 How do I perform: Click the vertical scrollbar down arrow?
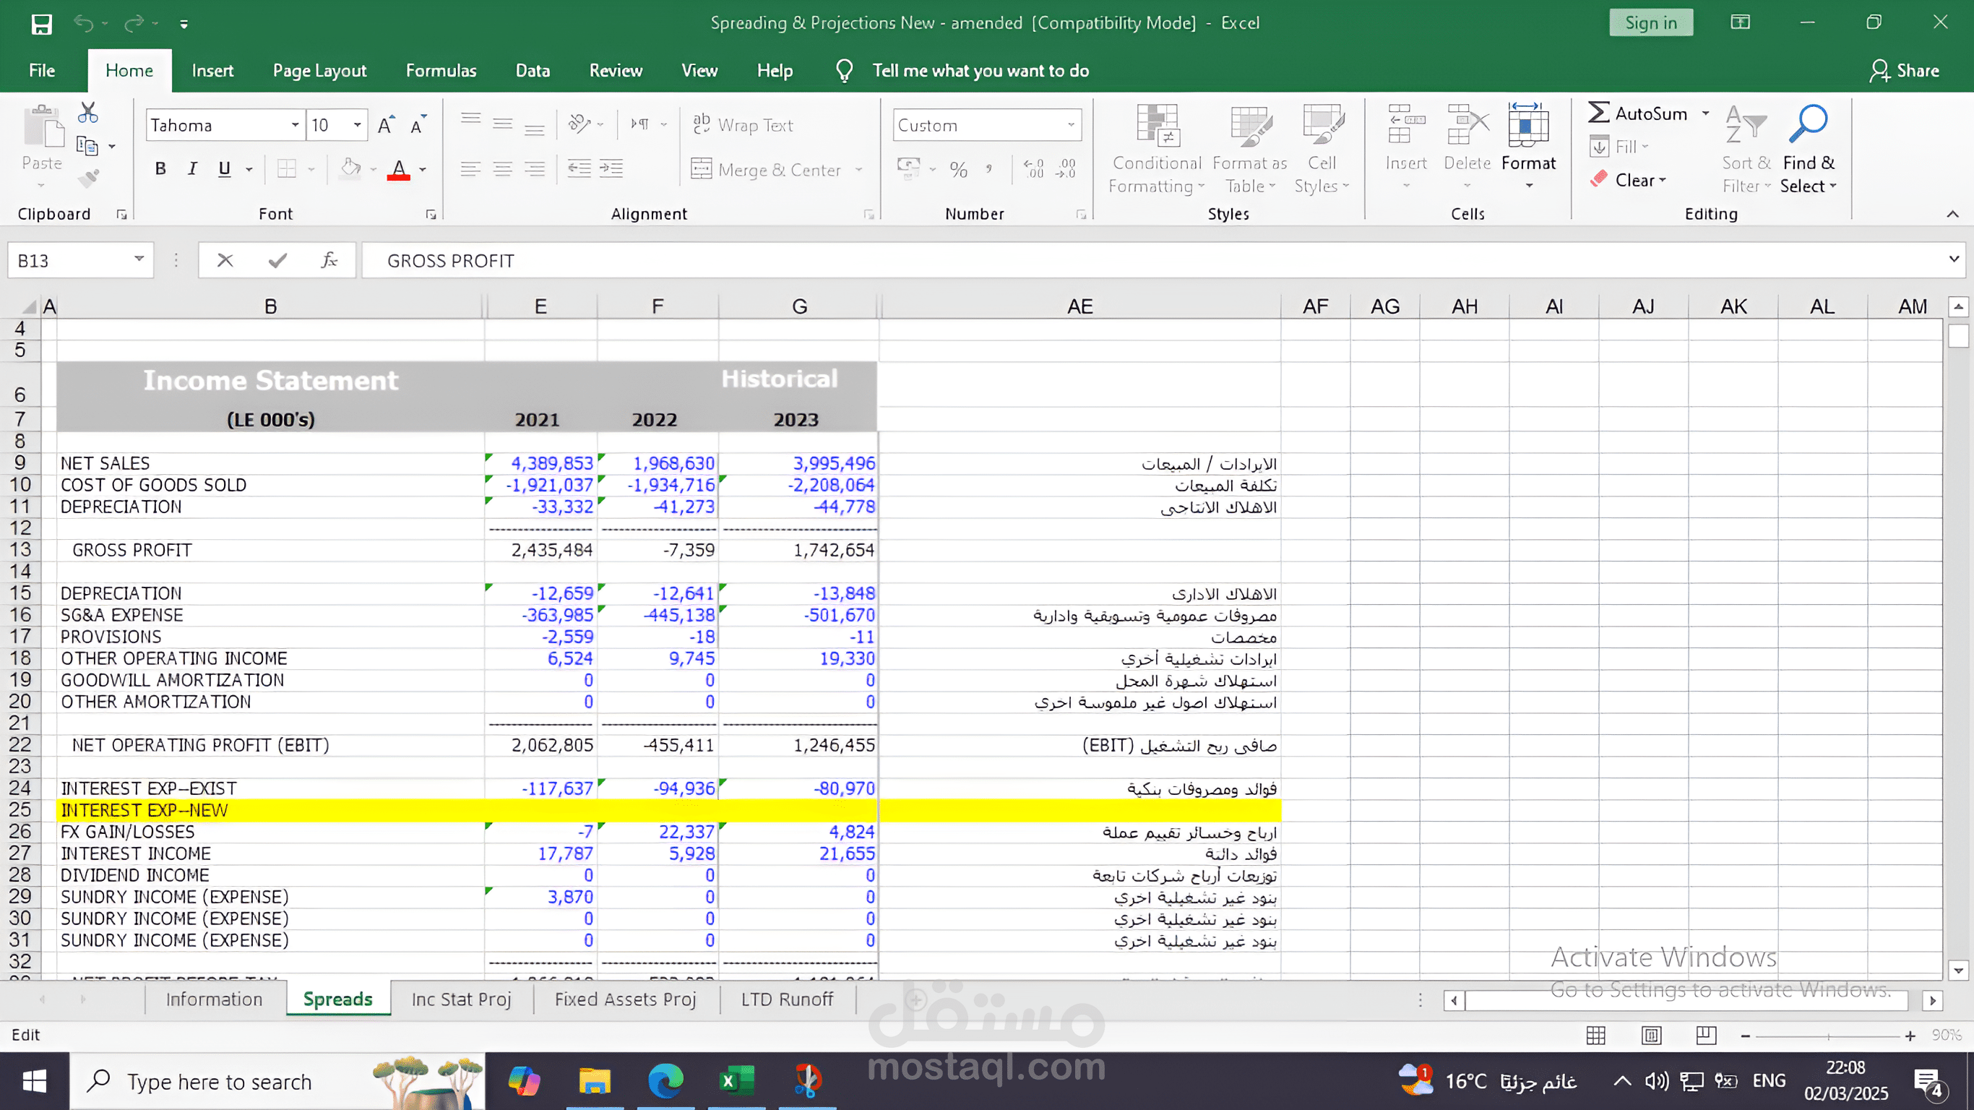tap(1959, 971)
